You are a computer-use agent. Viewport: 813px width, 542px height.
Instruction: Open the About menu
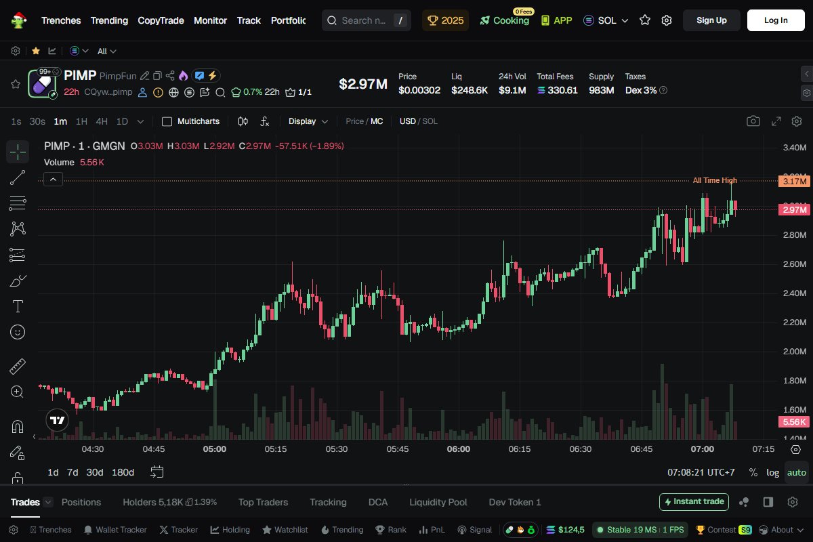782,530
